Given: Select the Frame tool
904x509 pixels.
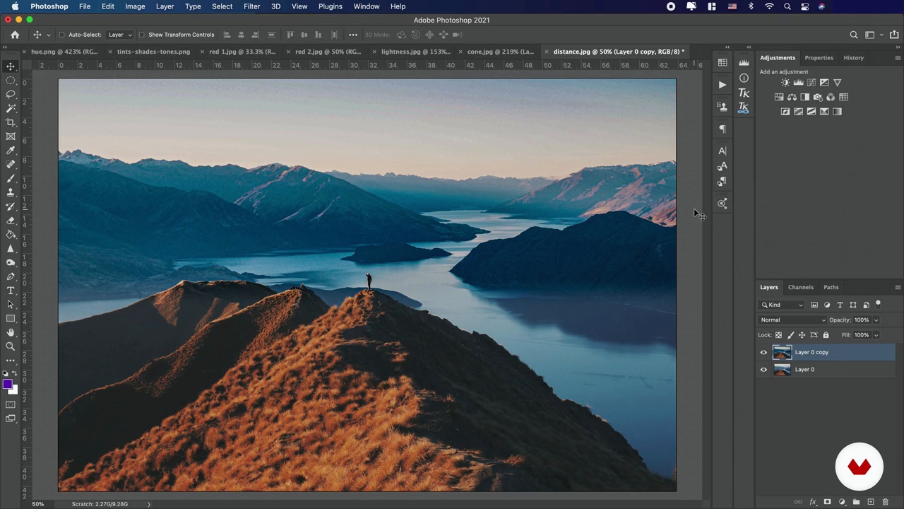Looking at the screenshot, I should (11, 136).
